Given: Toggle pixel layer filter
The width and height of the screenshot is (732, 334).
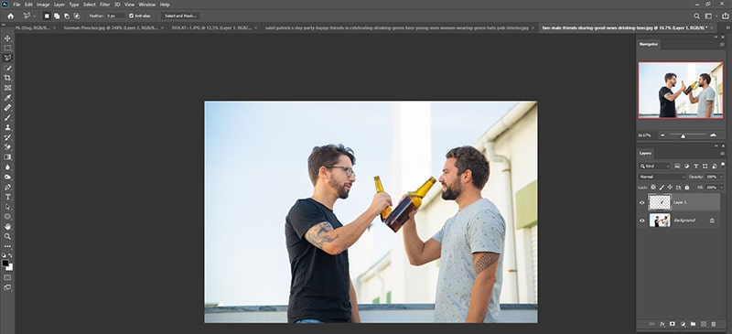Looking at the screenshot, I should 677,167.
